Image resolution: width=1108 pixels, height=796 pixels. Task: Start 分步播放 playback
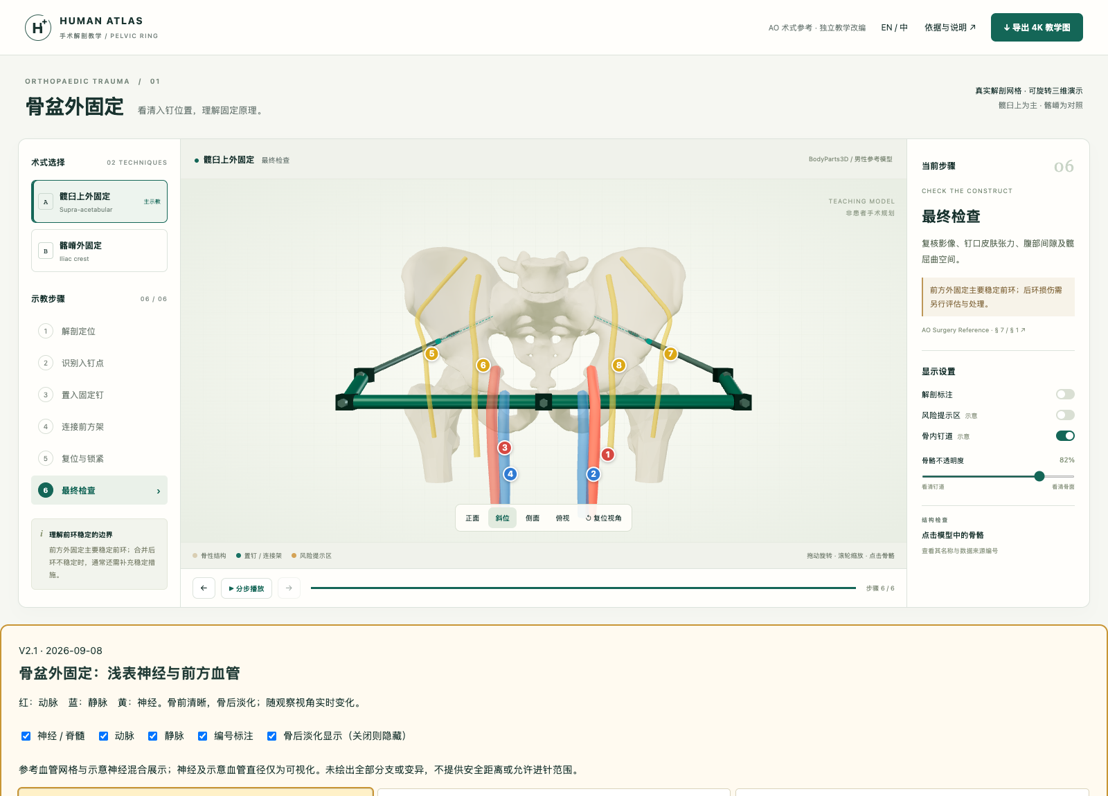click(247, 588)
